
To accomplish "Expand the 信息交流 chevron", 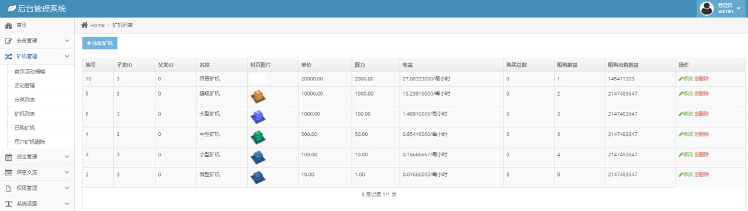I will pyautogui.click(x=67, y=173).
